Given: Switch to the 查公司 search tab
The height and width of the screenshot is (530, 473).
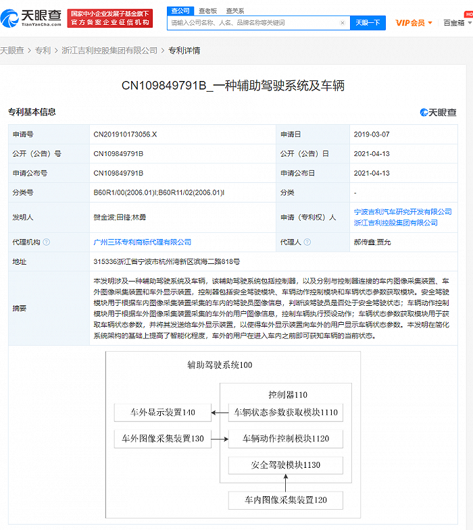Looking at the screenshot, I should [180, 11].
